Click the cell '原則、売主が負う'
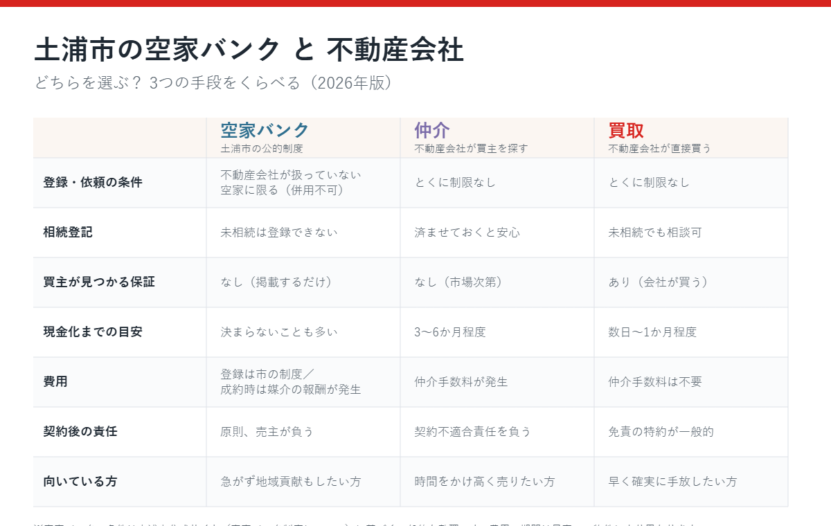Screen dimensions: 831x526 coord(267,432)
